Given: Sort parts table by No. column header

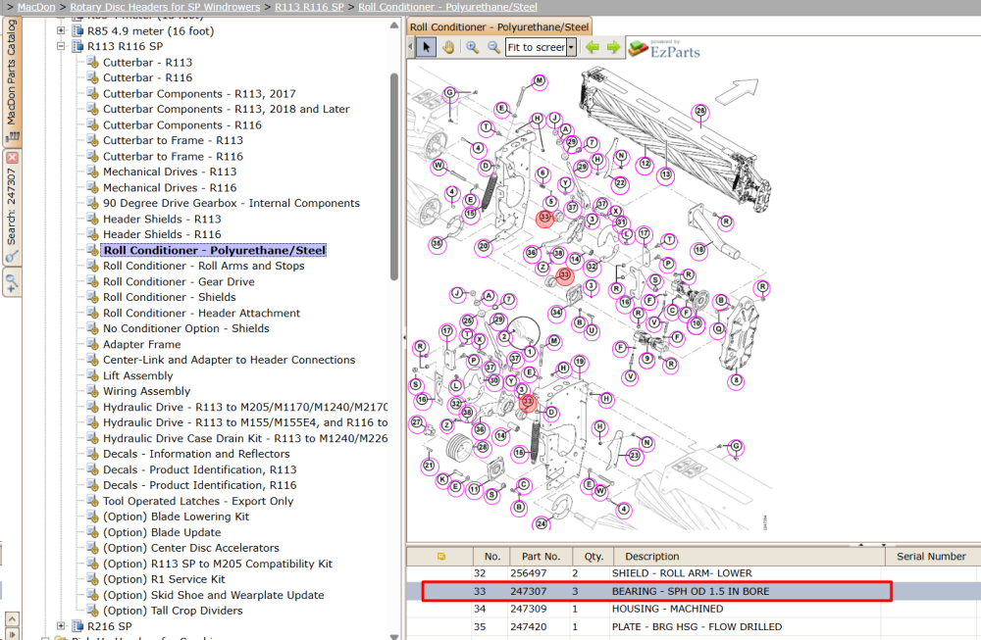Looking at the screenshot, I should click(x=491, y=557).
